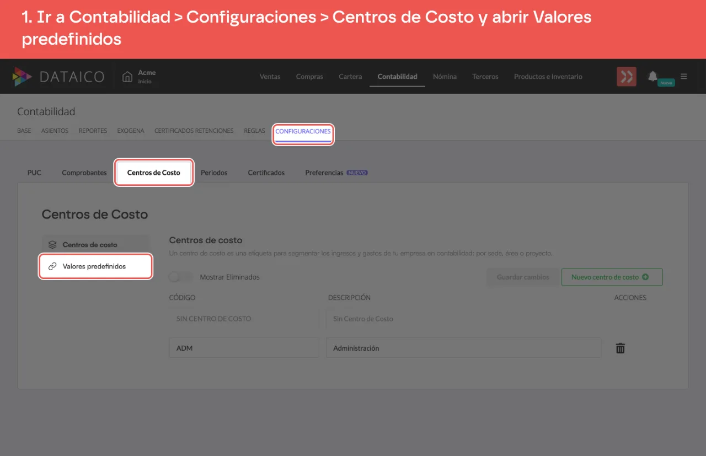
Task: Select Centros de costo in the sidebar
Action: [x=95, y=245]
